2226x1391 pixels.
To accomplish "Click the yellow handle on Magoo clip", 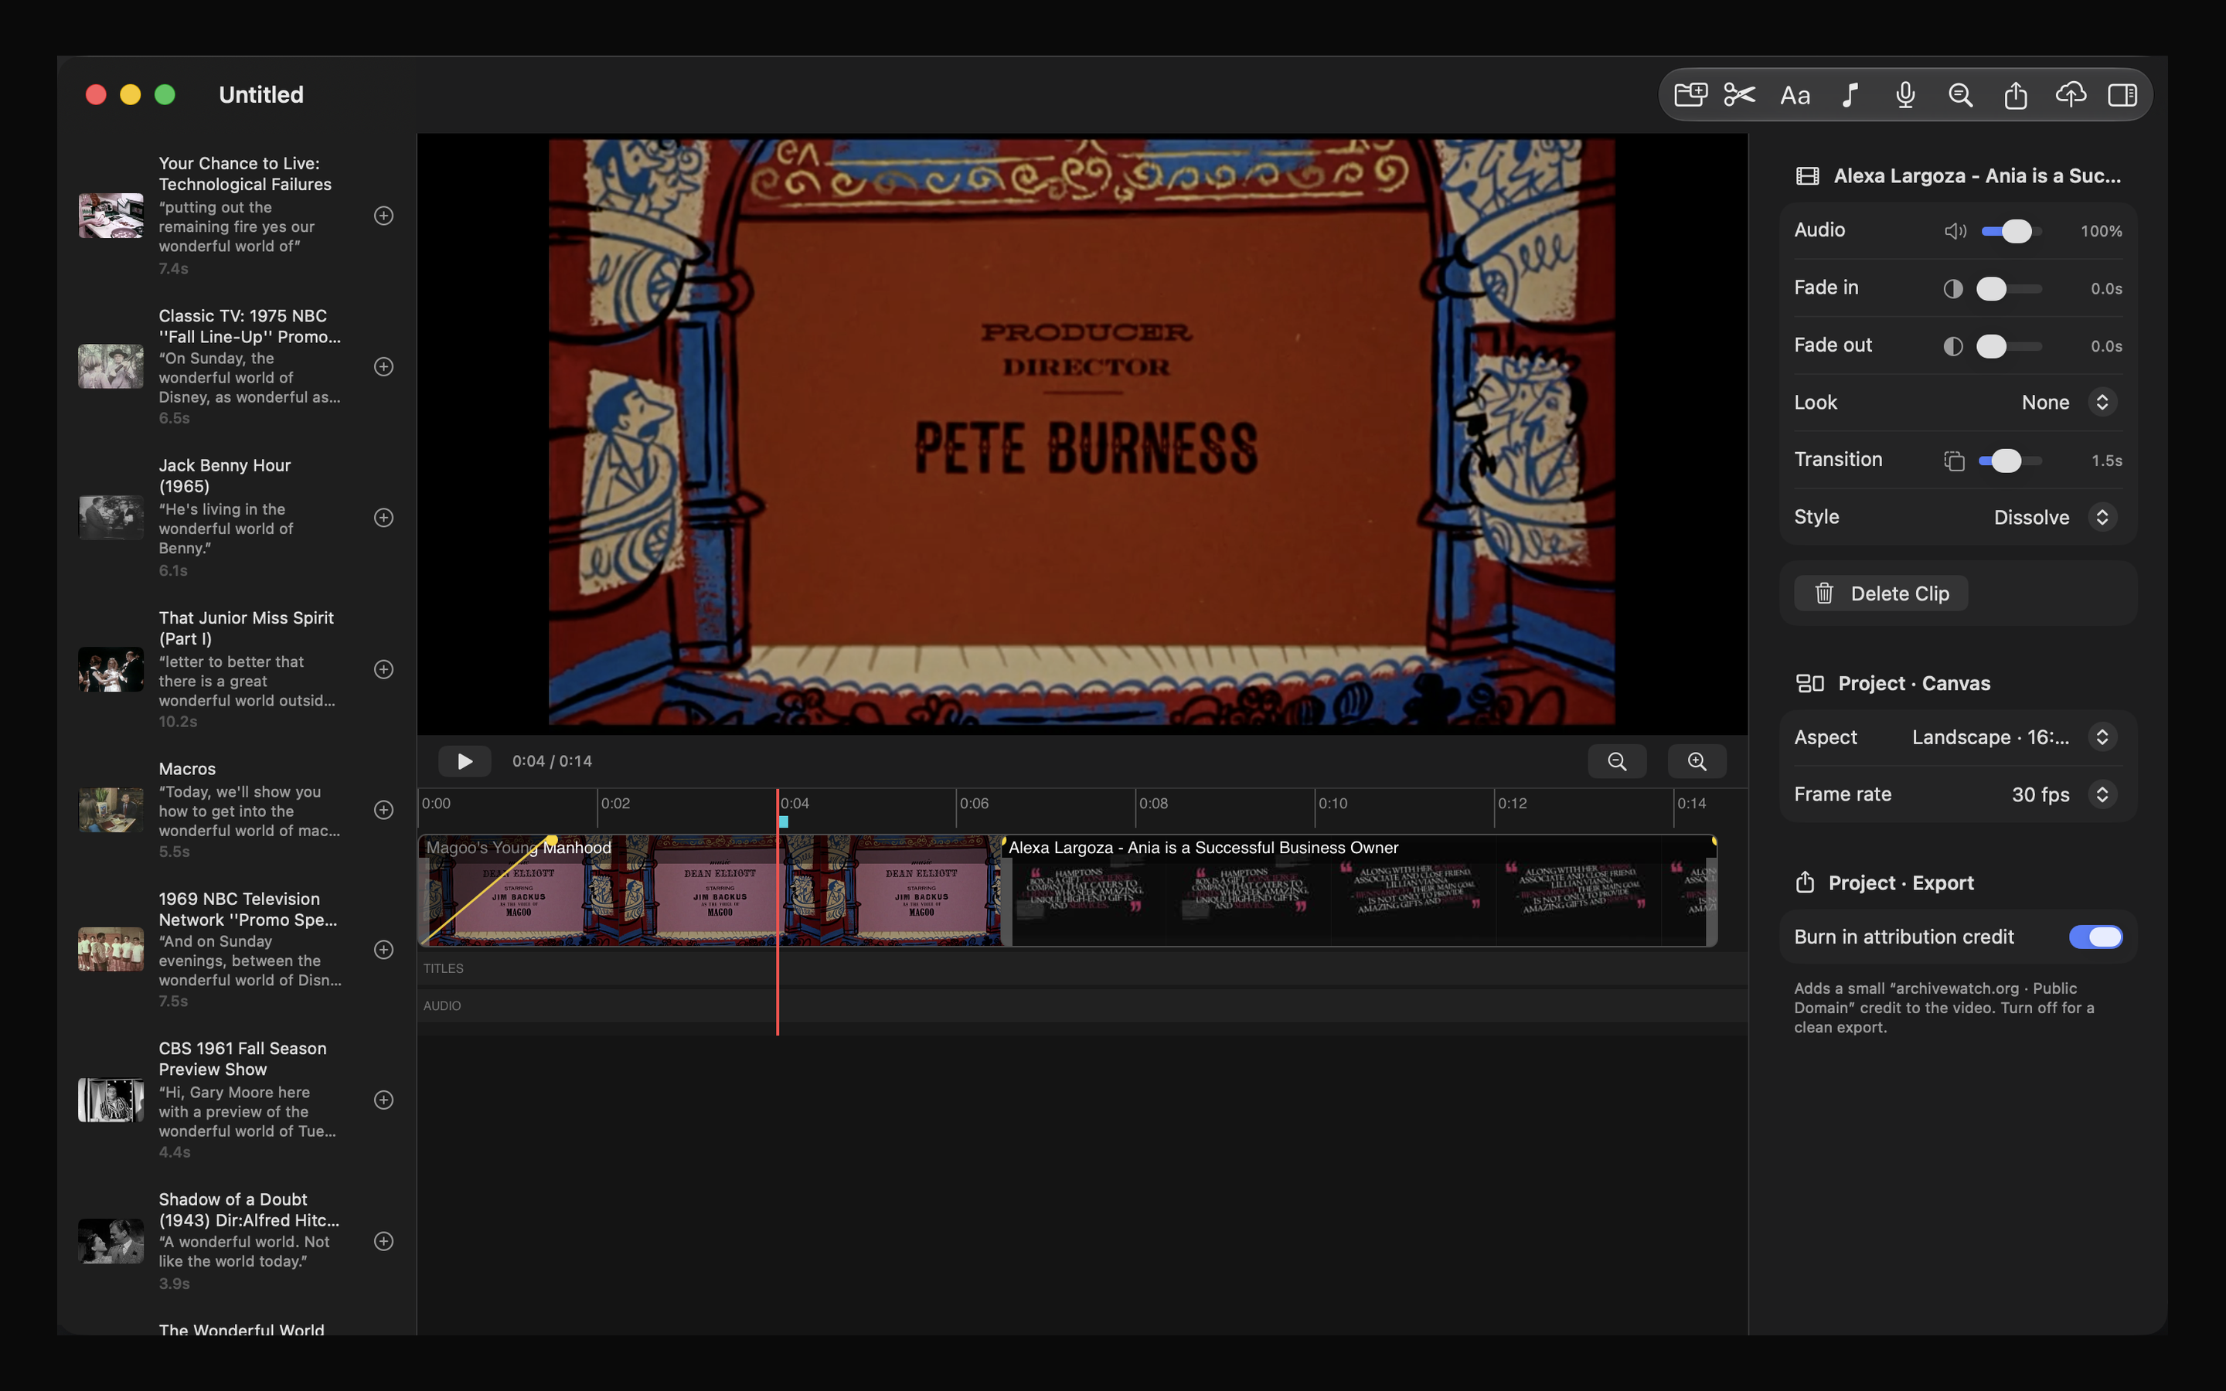I will point(551,841).
